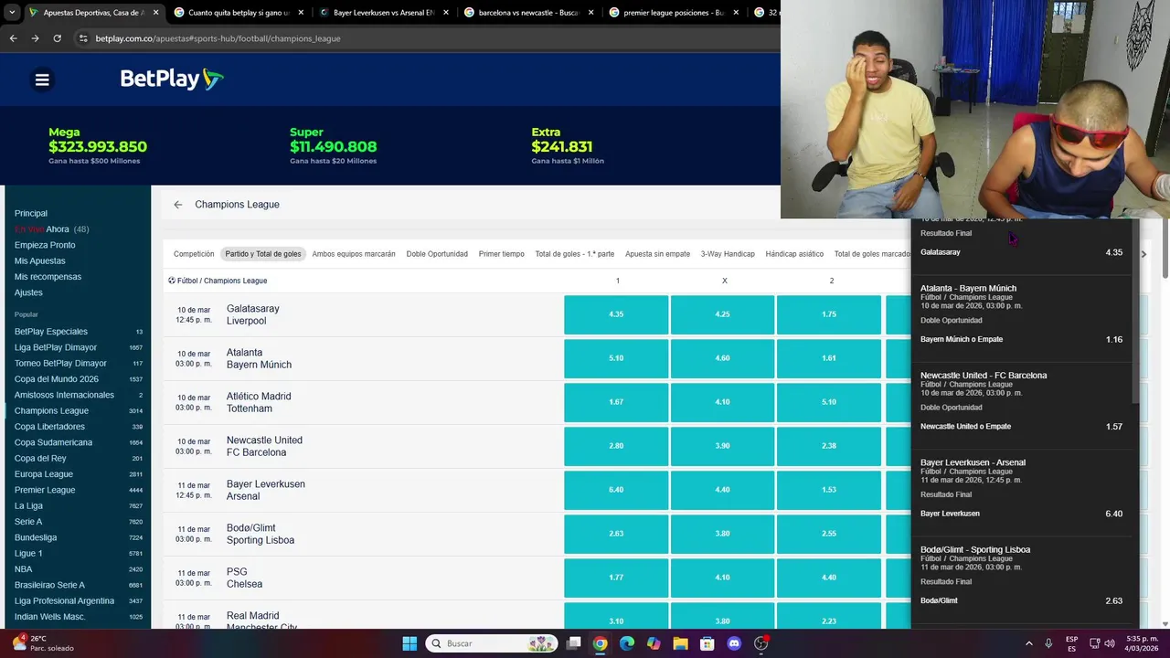The width and height of the screenshot is (1170, 658).
Task: Click the browser back arrow
Action: click(x=14, y=38)
